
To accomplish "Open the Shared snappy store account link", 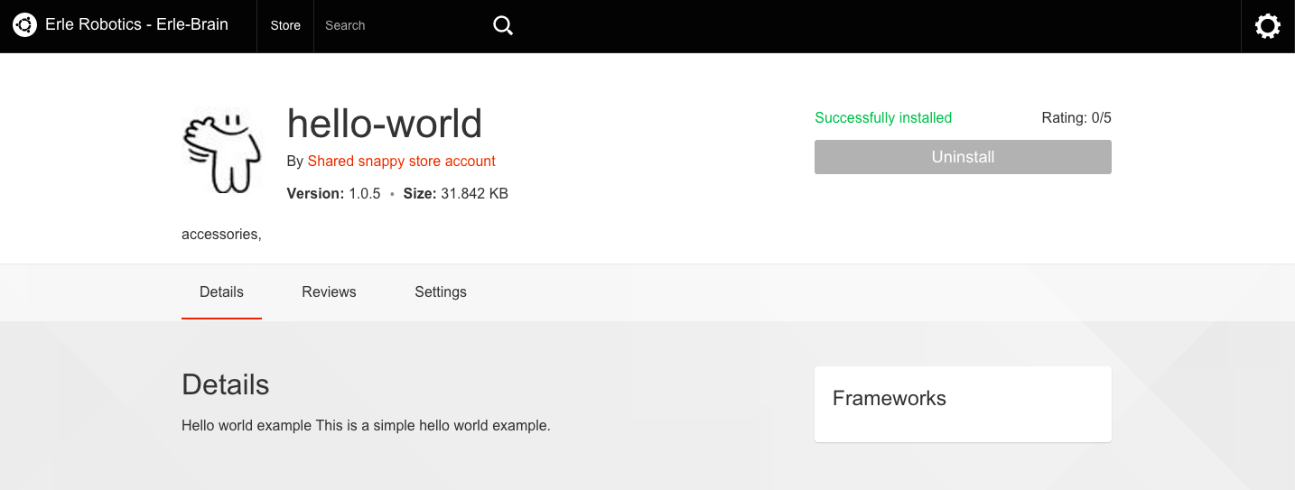I will (x=401, y=162).
